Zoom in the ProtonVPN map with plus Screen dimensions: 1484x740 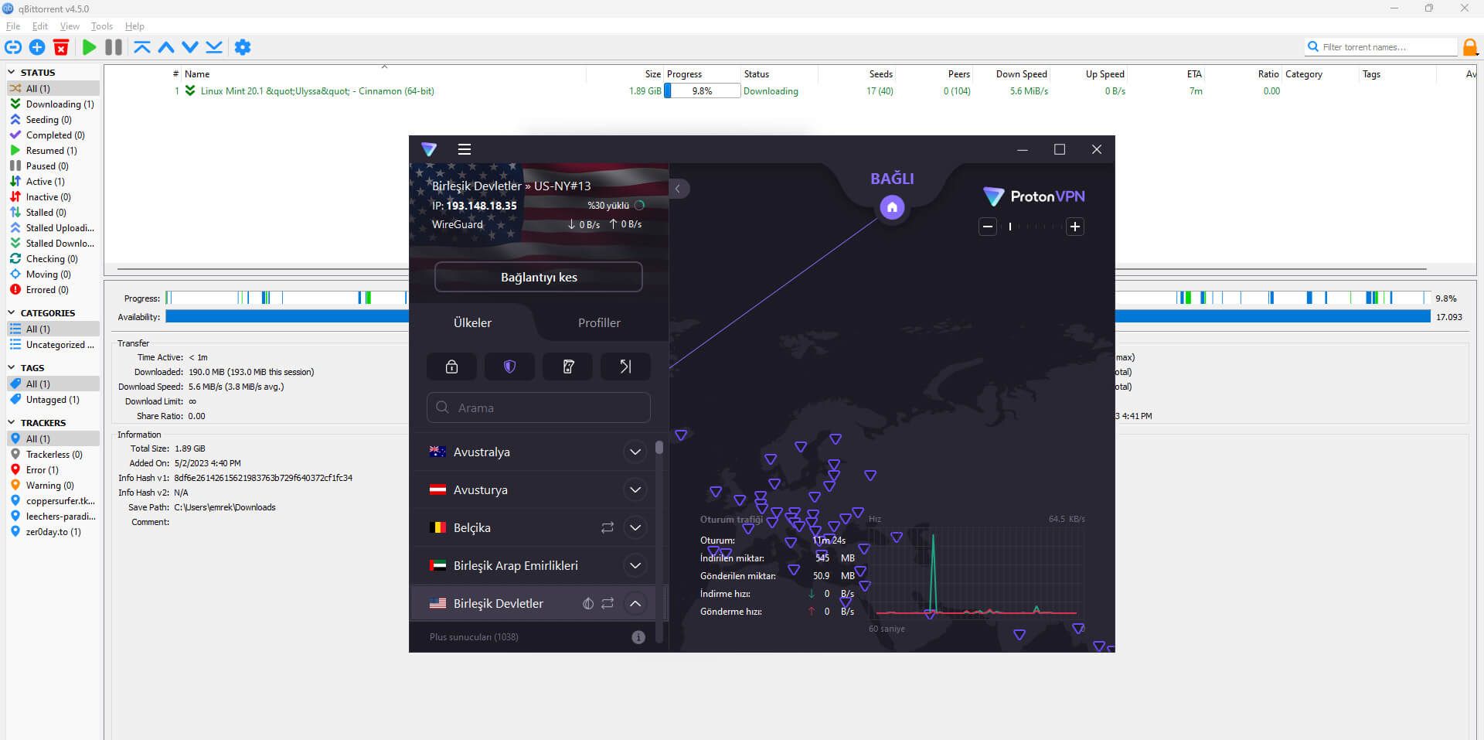coord(1074,227)
